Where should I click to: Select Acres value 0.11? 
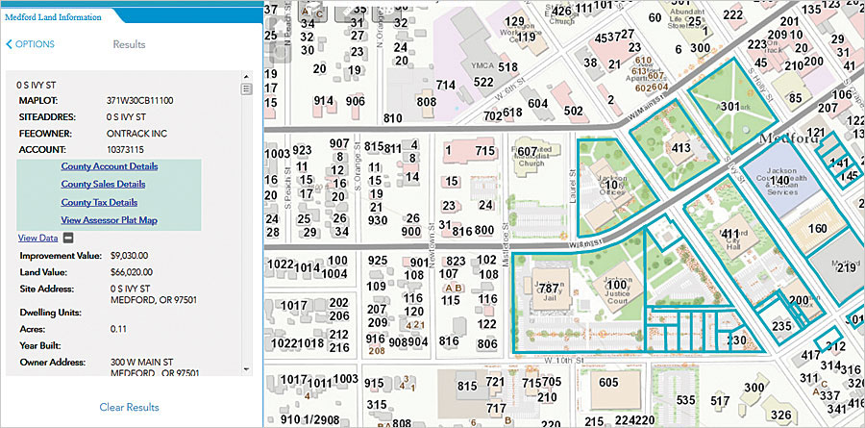118,329
